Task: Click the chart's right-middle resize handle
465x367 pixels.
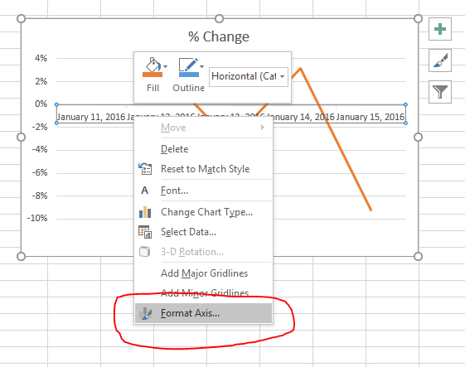Action: point(418,138)
